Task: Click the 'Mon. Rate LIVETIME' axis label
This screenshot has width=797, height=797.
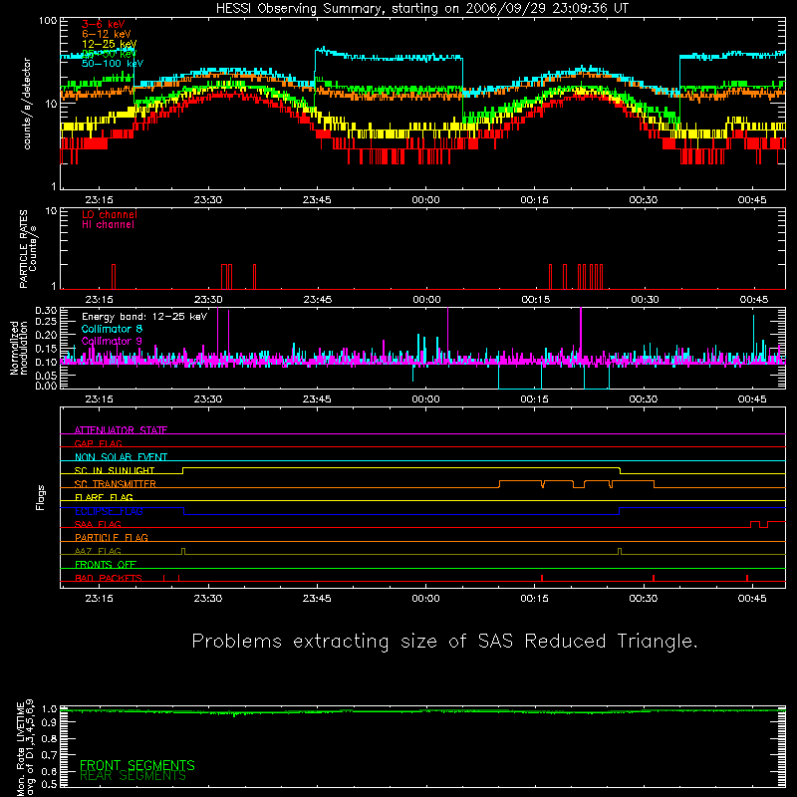Action: tap(20, 749)
